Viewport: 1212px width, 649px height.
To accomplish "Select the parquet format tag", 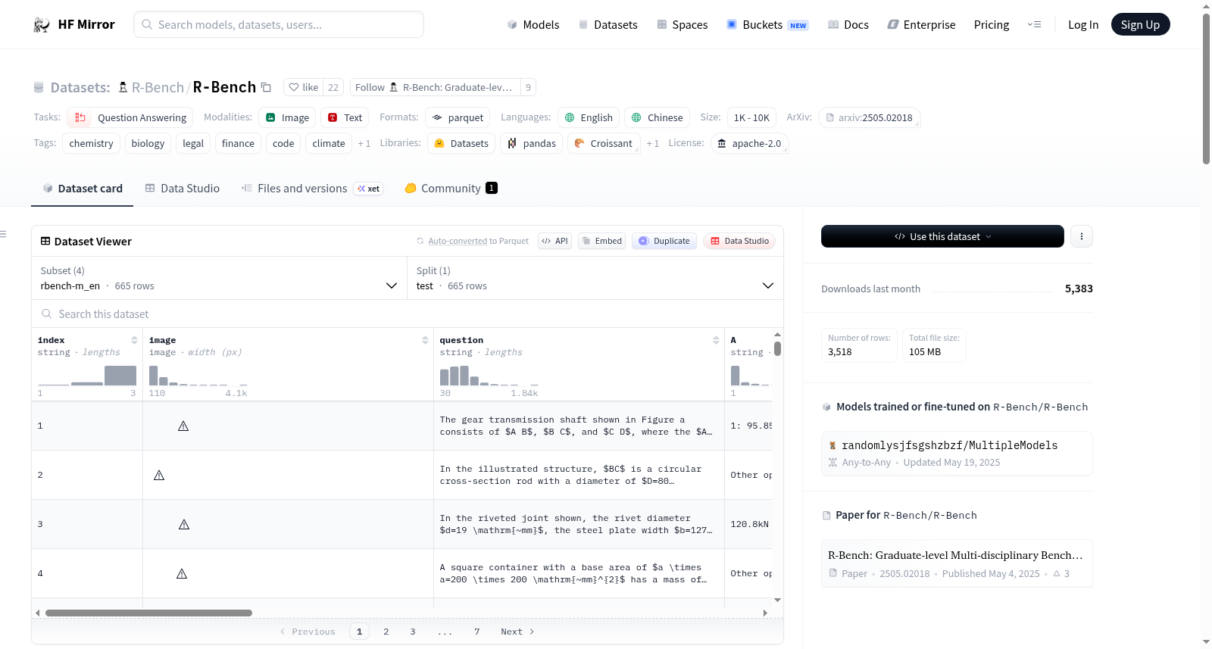I will click(x=458, y=117).
